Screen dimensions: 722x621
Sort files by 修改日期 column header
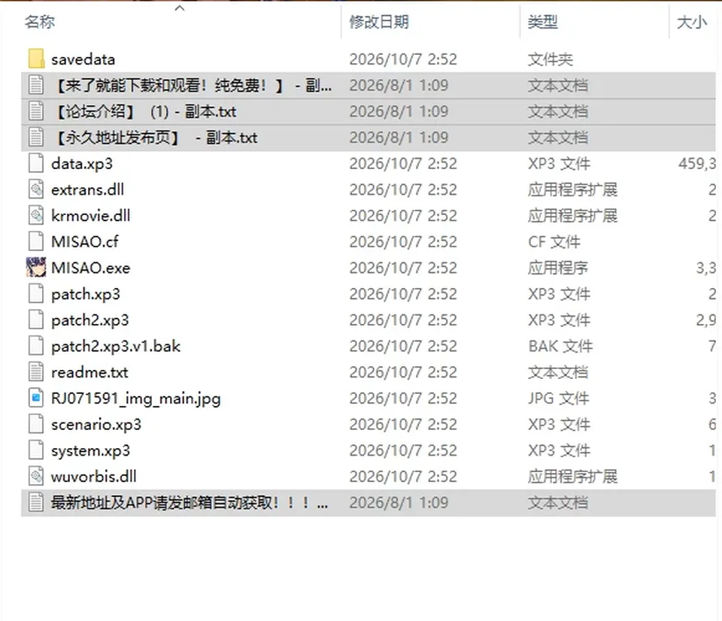click(379, 22)
